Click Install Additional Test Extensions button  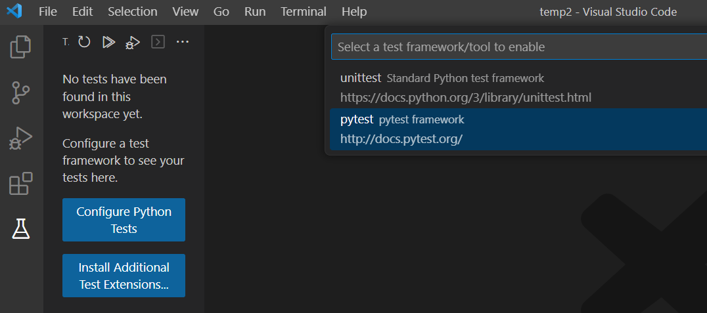point(124,276)
